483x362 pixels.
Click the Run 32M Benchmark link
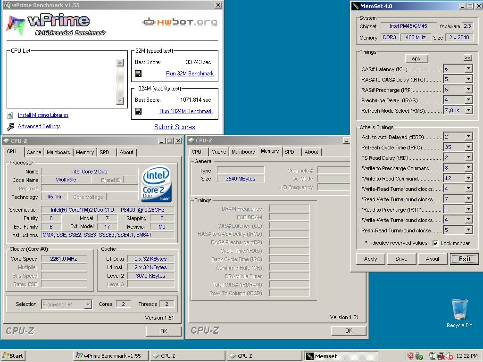pos(190,74)
